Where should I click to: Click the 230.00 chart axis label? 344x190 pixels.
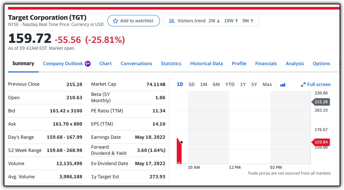point(321,93)
